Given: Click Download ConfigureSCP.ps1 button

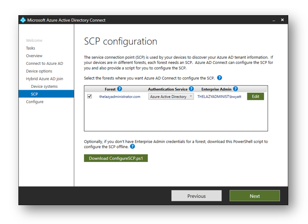Looking at the screenshot, I should (x=116, y=158).
